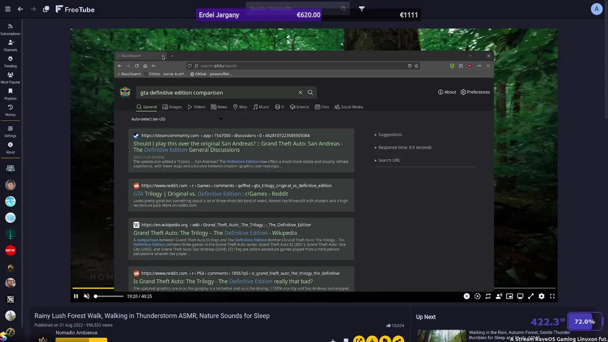Select the General search tab
This screenshot has width=608, height=342.
pyautogui.click(x=146, y=107)
